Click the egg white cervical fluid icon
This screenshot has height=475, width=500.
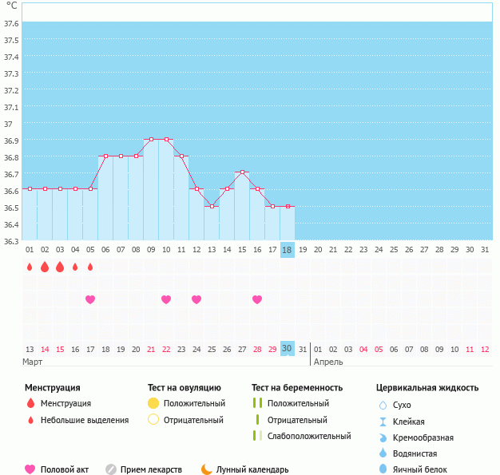383,469
